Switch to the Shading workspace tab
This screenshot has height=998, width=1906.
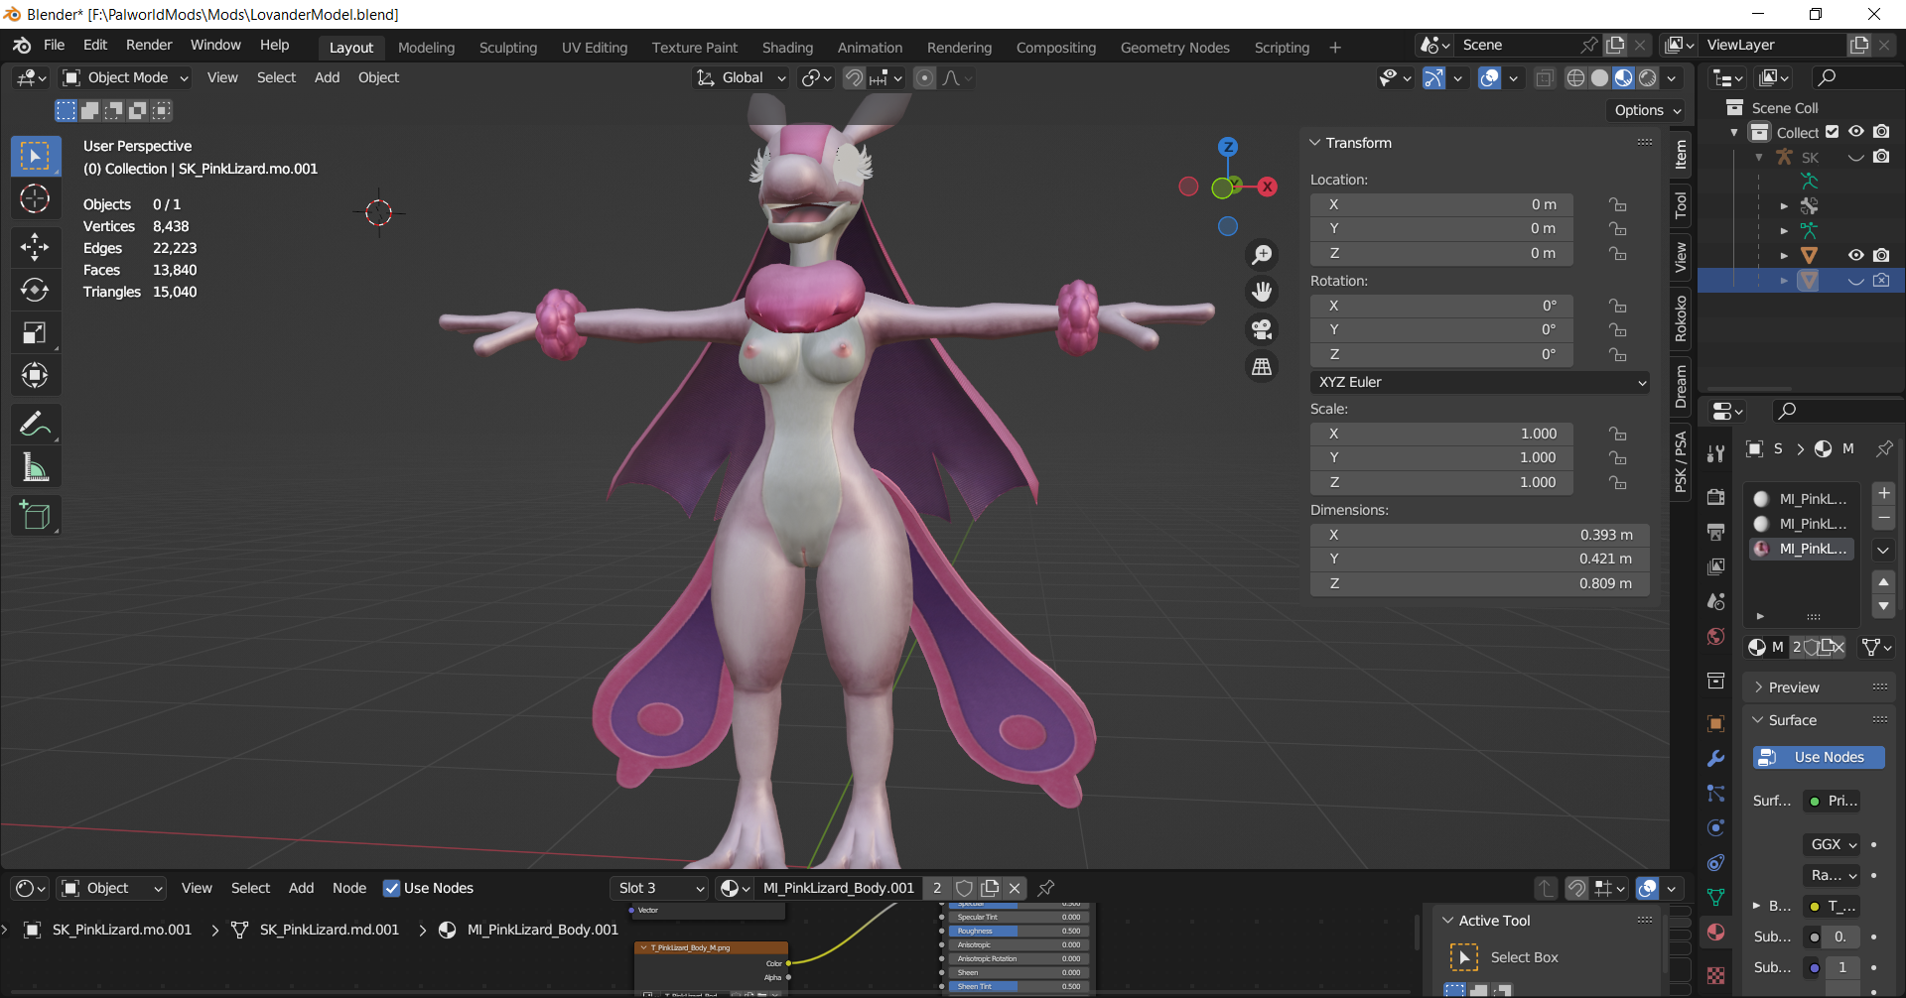click(787, 48)
